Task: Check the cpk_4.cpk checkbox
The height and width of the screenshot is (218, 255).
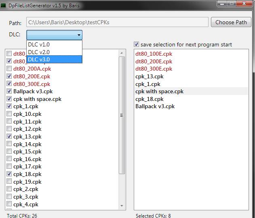Action: click(9, 204)
